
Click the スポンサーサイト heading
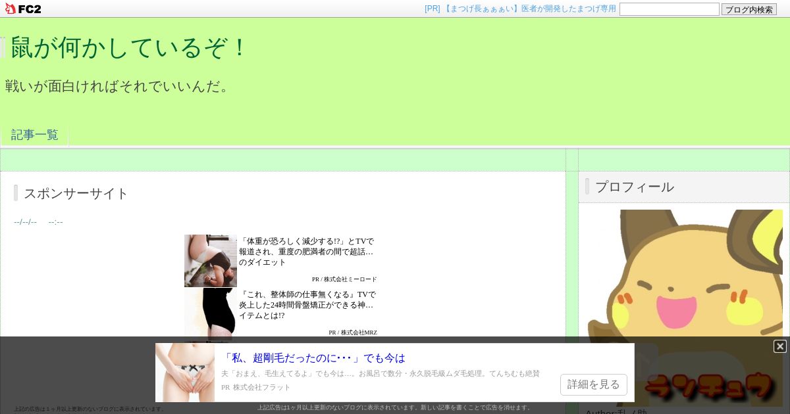pyautogui.click(x=76, y=193)
